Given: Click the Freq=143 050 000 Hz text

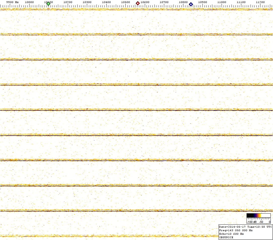Looking at the screenshot, I should tap(236, 230).
